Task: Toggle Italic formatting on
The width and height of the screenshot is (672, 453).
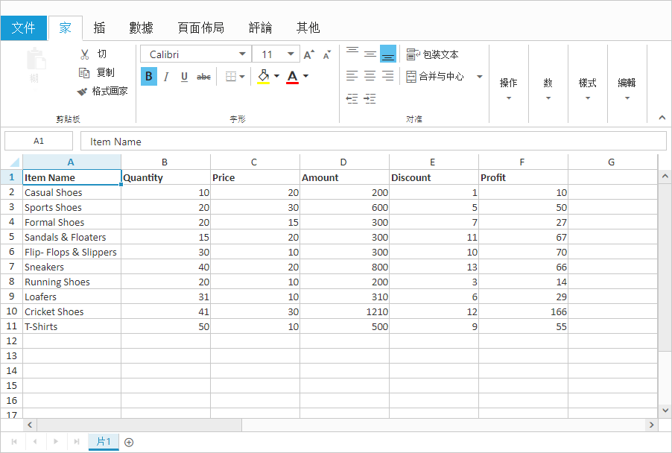Action: (166, 76)
